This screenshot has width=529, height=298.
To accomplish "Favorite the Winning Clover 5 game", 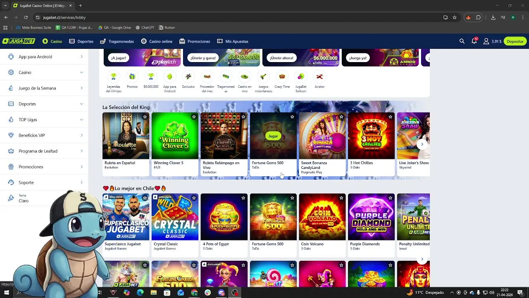I will pos(194,117).
